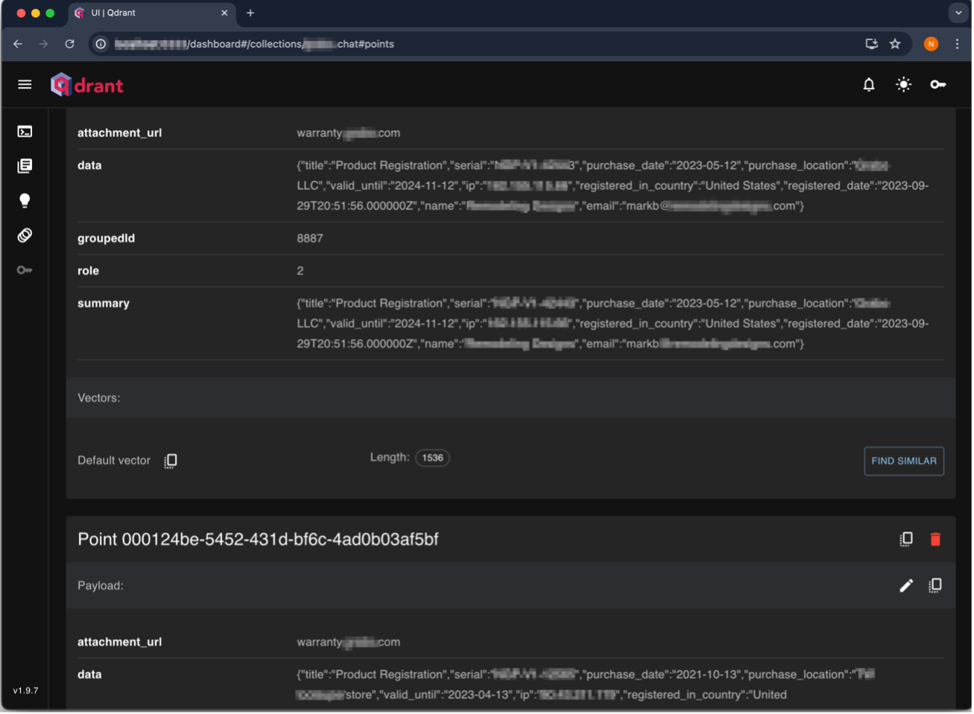Click the v1.9.7 version label
This screenshot has width=974, height=714.
tap(25, 691)
